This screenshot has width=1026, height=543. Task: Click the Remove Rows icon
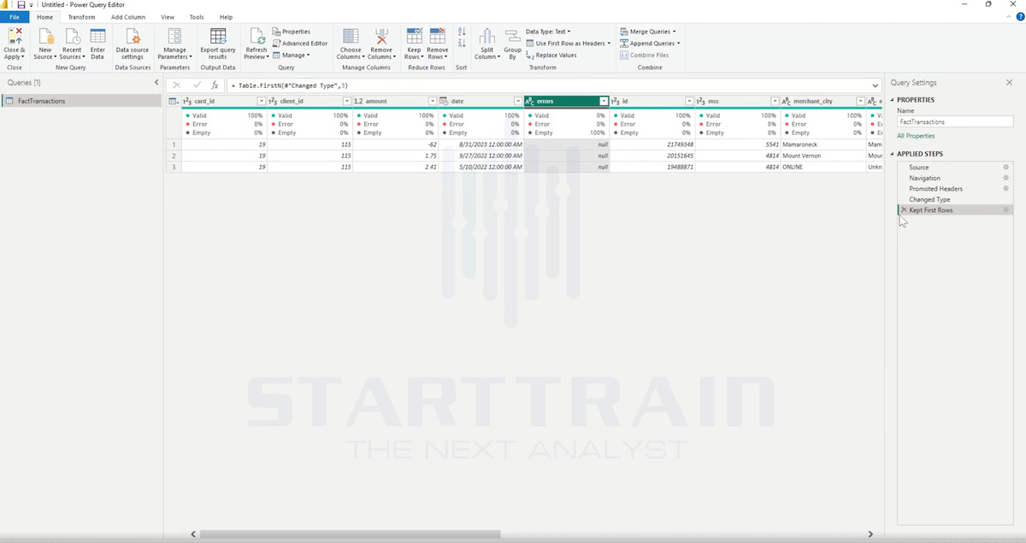[x=438, y=36]
